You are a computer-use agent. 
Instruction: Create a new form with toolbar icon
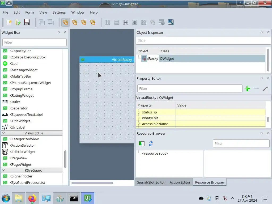pyautogui.click(x=9, y=22)
